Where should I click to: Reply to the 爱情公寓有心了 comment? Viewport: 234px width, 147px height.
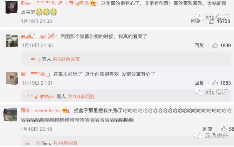click(x=199, y=83)
